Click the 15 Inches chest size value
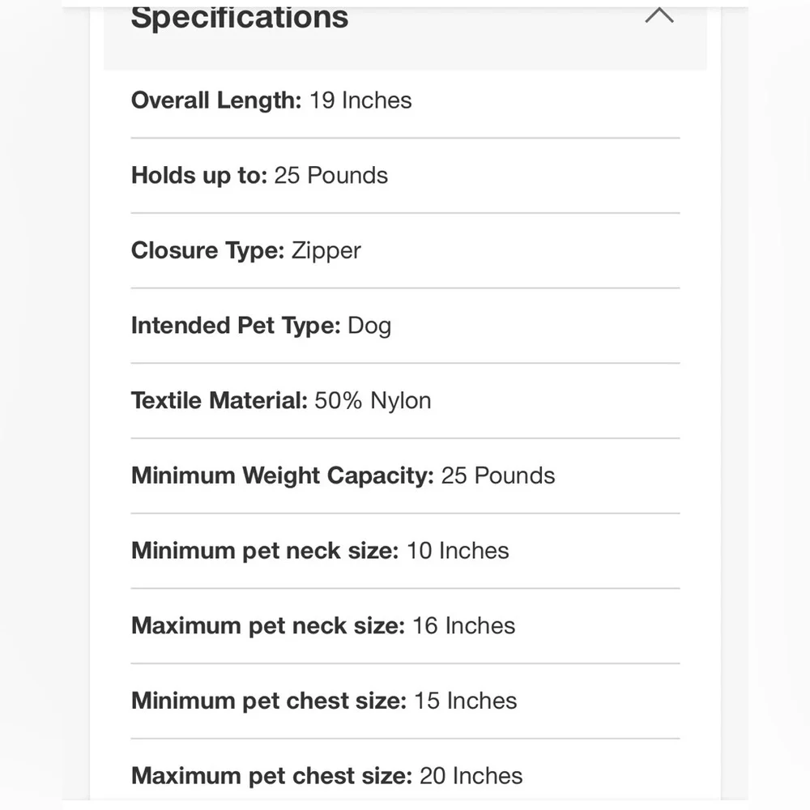The width and height of the screenshot is (810, 810). pyautogui.click(x=466, y=701)
